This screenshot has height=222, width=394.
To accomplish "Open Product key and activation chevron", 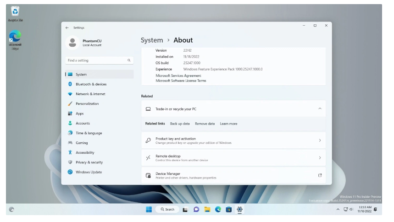I will click(320, 141).
